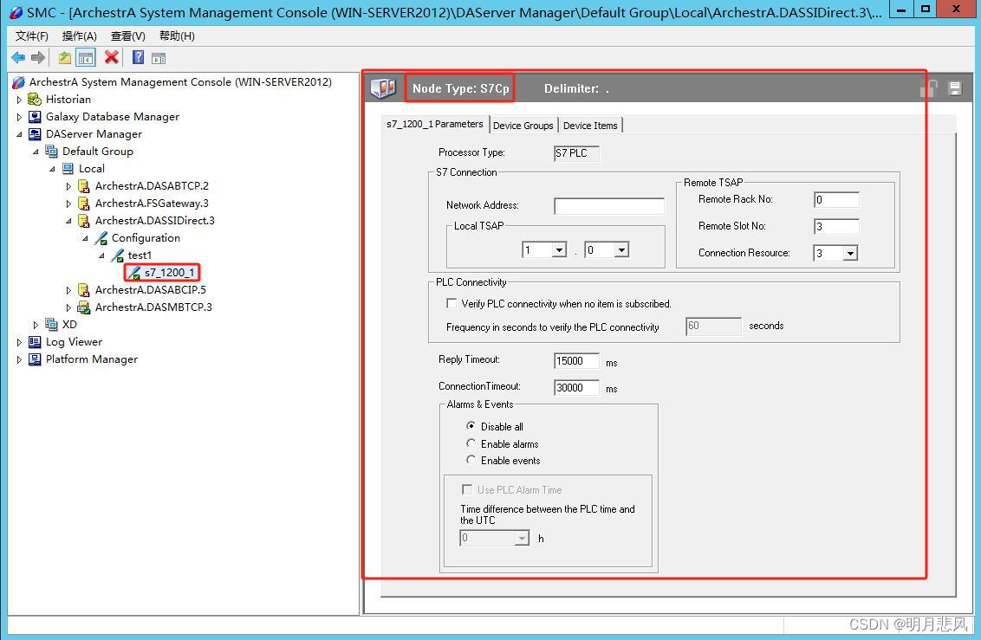This screenshot has height=640, width=981.
Task: Check 'Verify PLC connectivity when no item is subscribed'
Action: pyautogui.click(x=452, y=303)
